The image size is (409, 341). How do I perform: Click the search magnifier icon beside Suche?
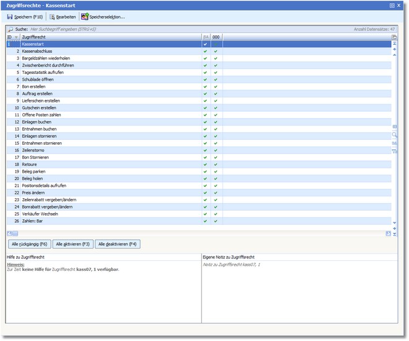point(10,29)
